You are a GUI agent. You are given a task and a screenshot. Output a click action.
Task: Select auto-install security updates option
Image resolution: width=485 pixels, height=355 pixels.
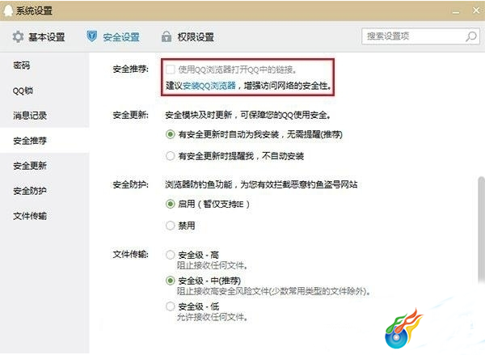click(170, 134)
